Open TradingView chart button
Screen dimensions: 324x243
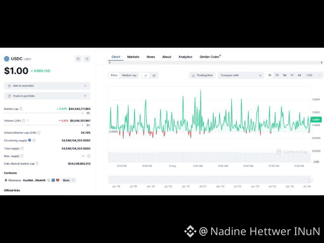click(202, 76)
